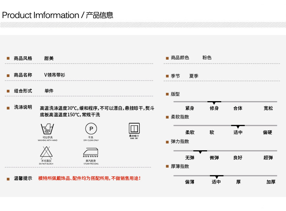Click the color value 粉色
286x211 pixels.
click(207, 58)
